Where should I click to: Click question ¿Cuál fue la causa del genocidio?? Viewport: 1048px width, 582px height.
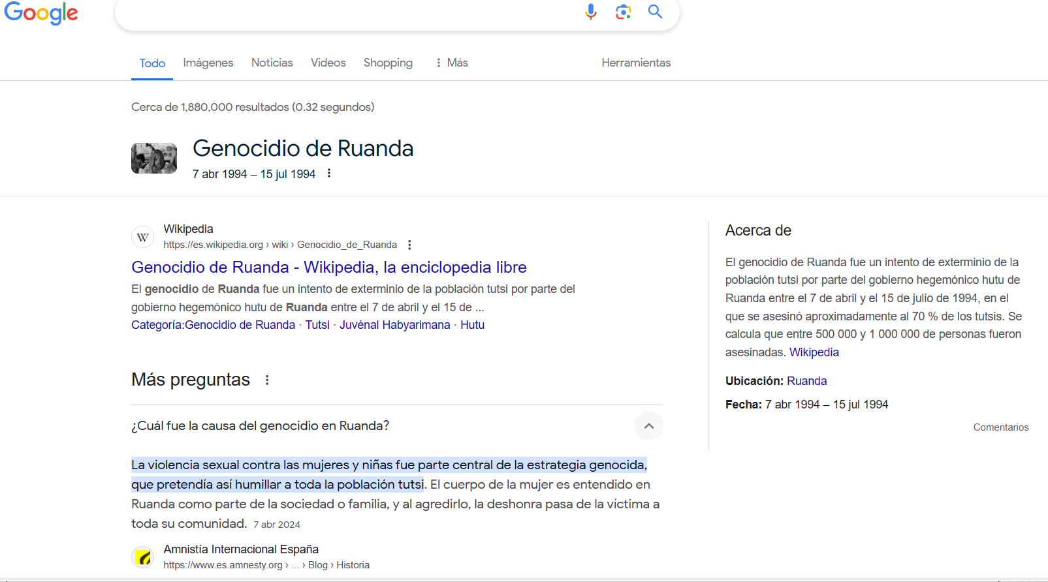pyautogui.click(x=260, y=425)
